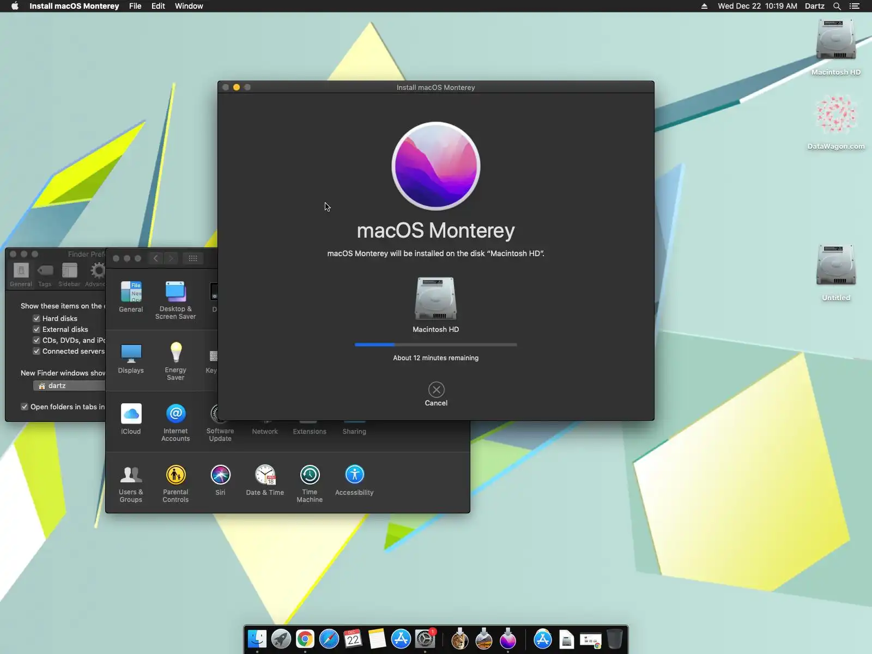
Task: Go forward in System Preferences
Action: click(x=171, y=258)
